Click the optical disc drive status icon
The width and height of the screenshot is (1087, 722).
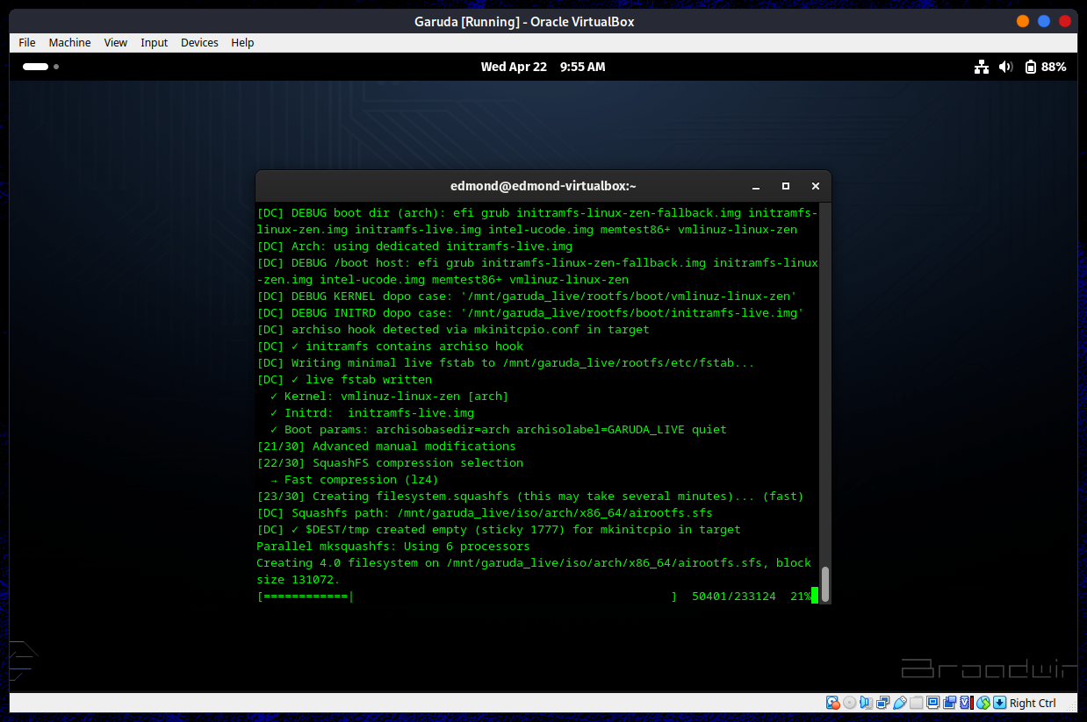(849, 703)
